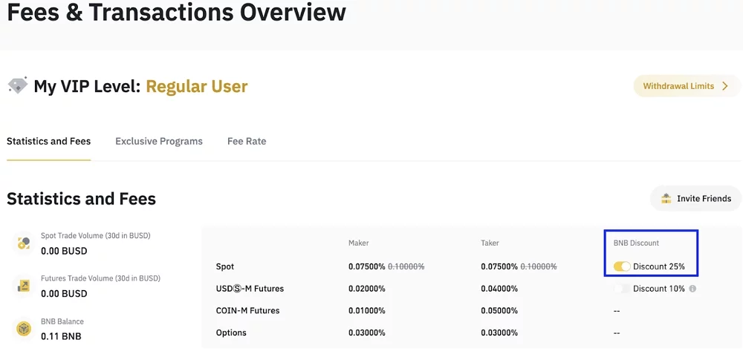Click the Futures Trade Volume icon

point(24,286)
